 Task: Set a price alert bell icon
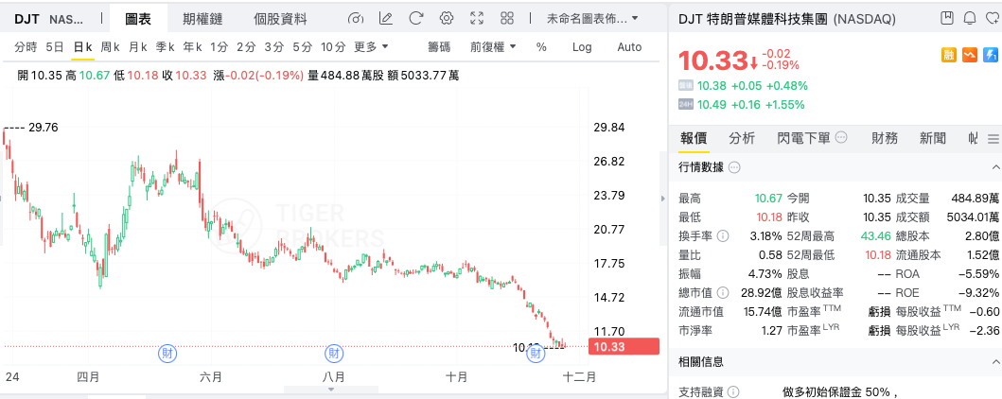970,18
